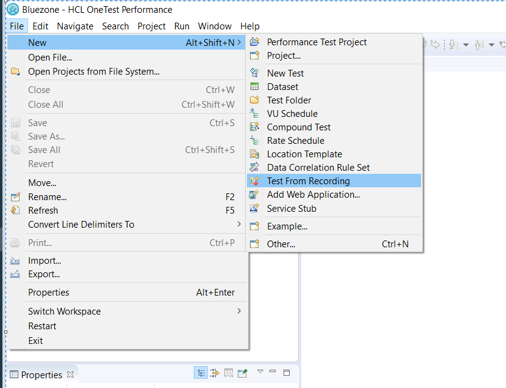Click the Data Correlation Rule Set icon
Image resolution: width=506 pixels, height=388 pixels.
click(255, 168)
